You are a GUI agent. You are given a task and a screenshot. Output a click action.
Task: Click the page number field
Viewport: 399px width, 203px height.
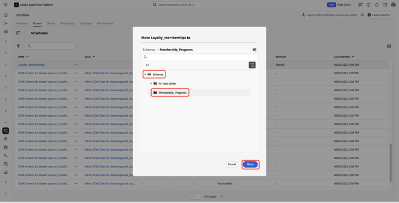tap(196, 197)
